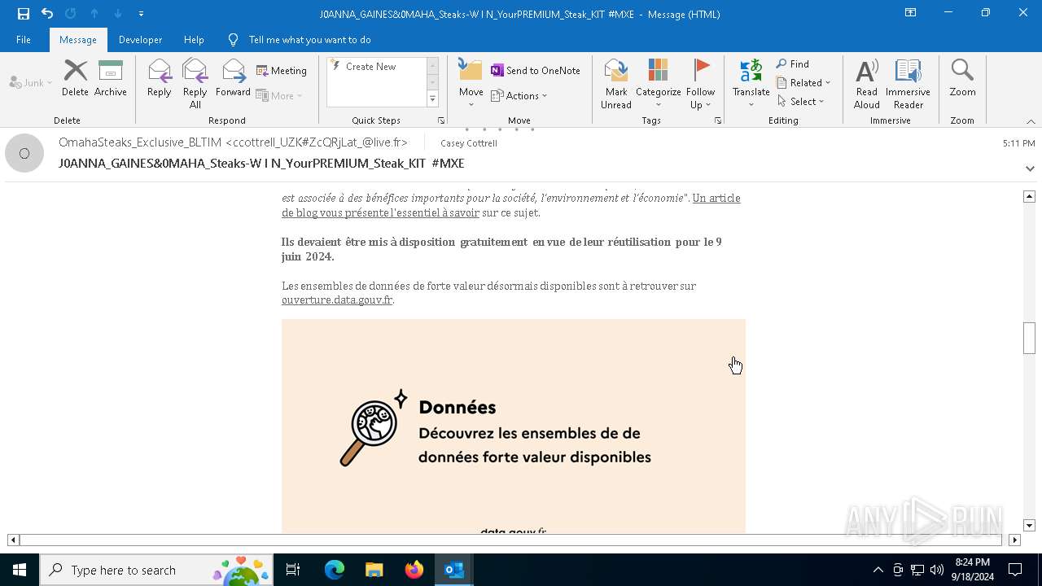This screenshot has width=1042, height=586.
Task: Forward this email
Action: point(233,79)
